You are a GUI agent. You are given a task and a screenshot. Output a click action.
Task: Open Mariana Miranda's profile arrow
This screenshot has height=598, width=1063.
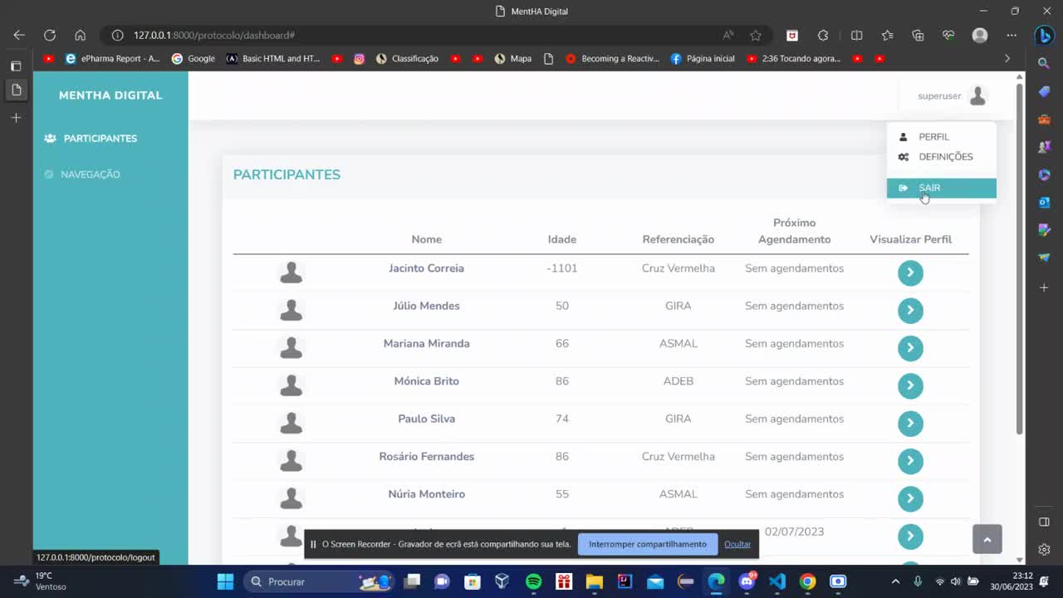910,348
